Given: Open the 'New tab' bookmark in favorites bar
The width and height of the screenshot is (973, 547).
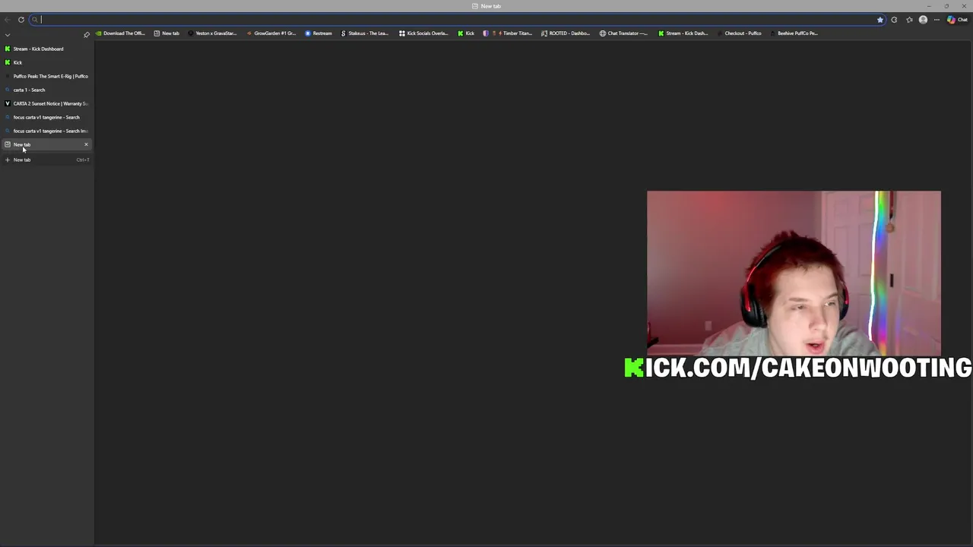Looking at the screenshot, I should coord(166,33).
